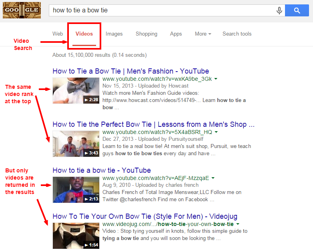The height and width of the screenshot is (252, 313).
Task: Switch to the Web tab
Action: point(58,34)
